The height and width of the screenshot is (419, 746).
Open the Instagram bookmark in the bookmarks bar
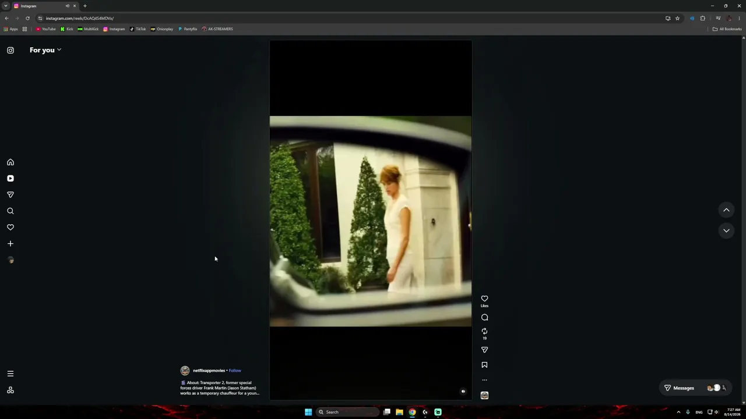(114, 29)
